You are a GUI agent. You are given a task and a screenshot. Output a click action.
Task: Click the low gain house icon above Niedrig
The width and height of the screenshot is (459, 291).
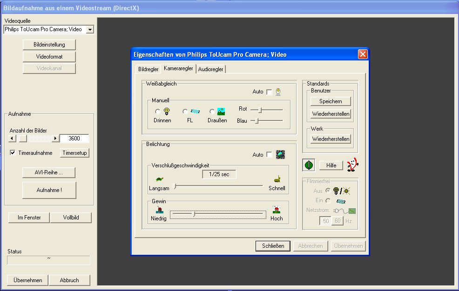click(x=159, y=210)
